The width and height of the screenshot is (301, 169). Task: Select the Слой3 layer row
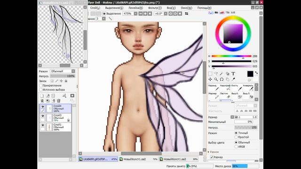[55, 118]
